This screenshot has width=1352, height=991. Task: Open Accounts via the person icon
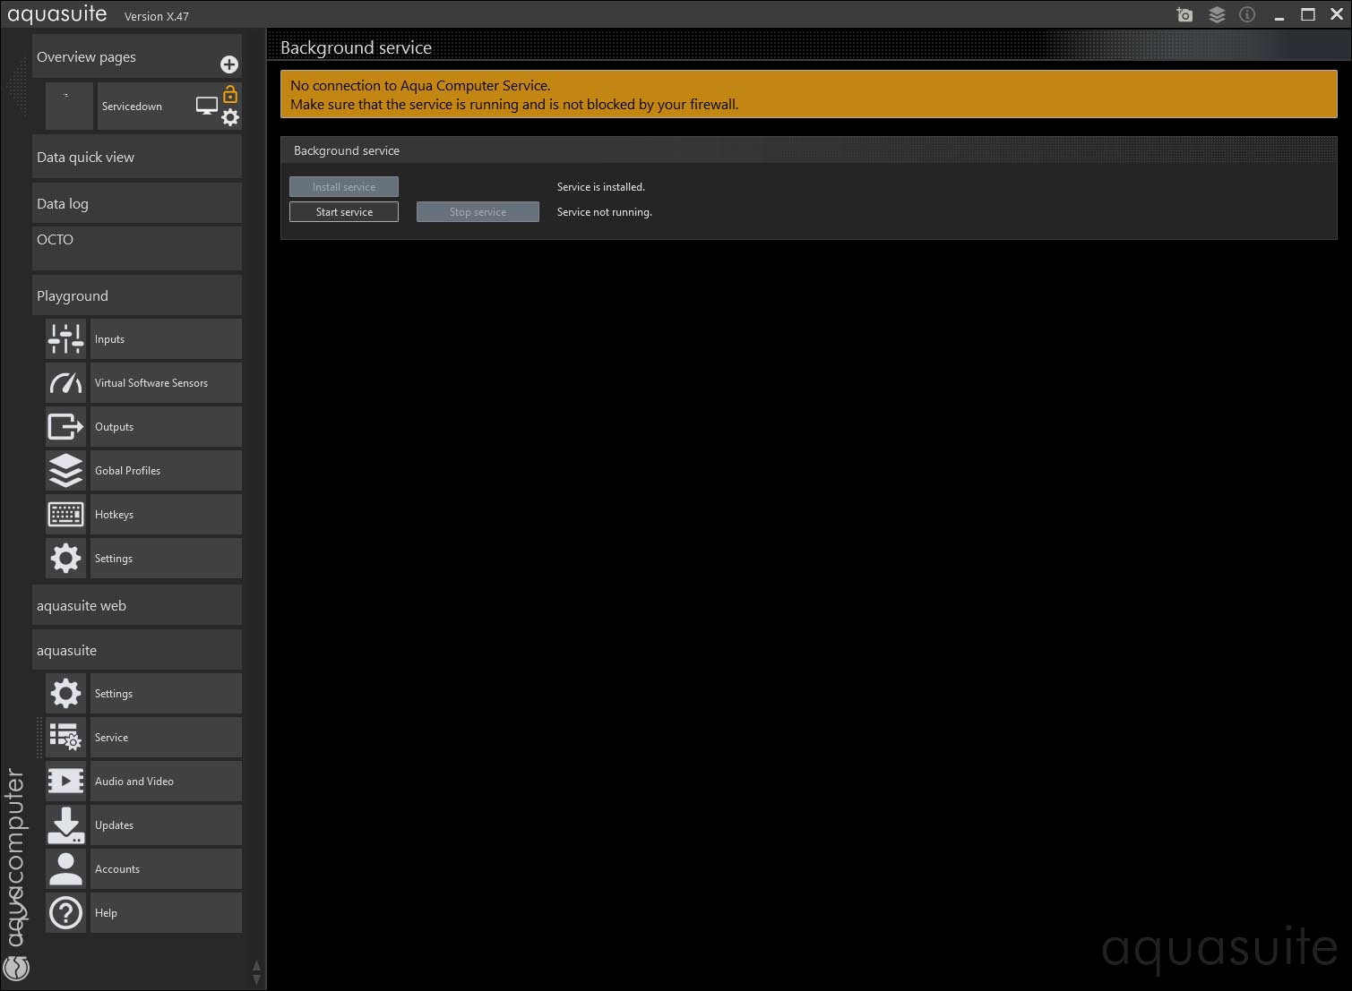(66, 869)
